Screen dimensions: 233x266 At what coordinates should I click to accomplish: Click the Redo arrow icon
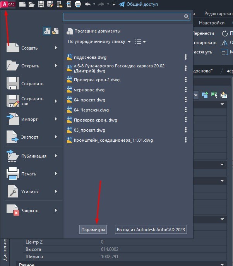(x=101, y=4)
